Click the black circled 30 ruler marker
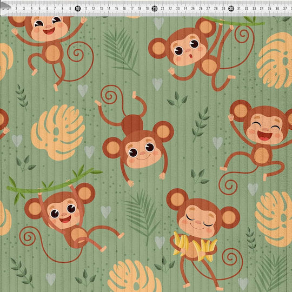Viewport: 292px width, 292px height. coord(231,9)
